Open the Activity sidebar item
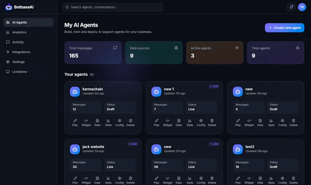311x185 pixels. [x=28, y=42]
